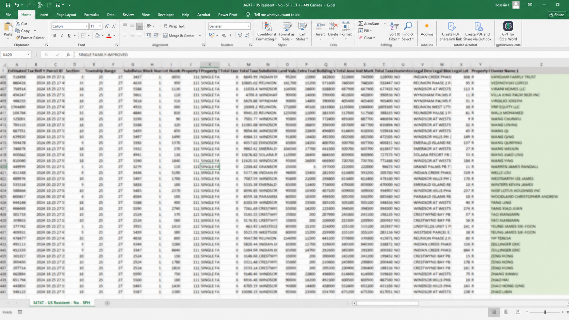Image resolution: width=569 pixels, height=320 pixels.
Task: Open Conditional Formatting
Action: [x=266, y=32]
